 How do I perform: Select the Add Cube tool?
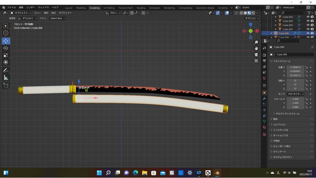(x=6, y=86)
